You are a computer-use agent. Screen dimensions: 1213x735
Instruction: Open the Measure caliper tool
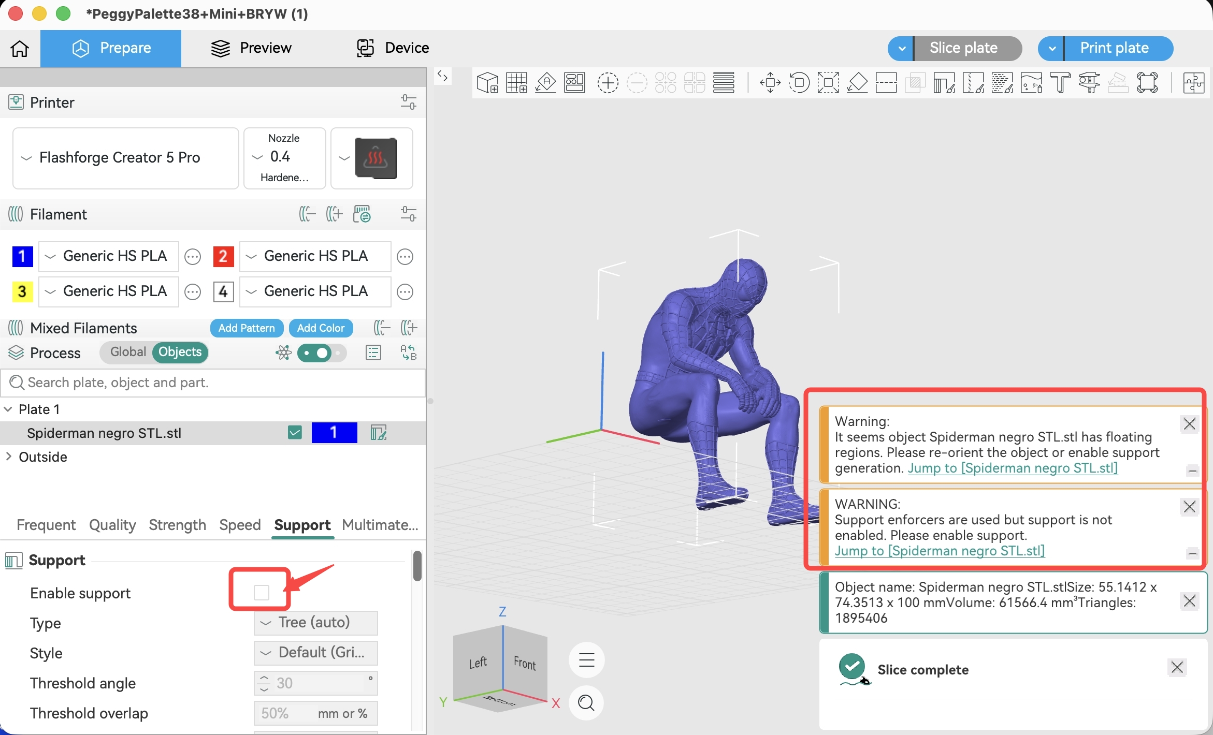(x=1090, y=83)
